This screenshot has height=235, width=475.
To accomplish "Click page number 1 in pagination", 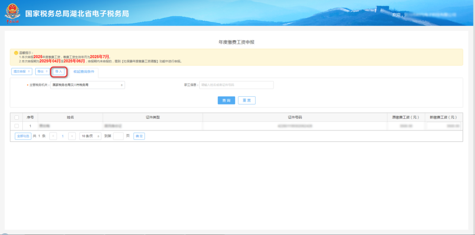I will point(62,136).
